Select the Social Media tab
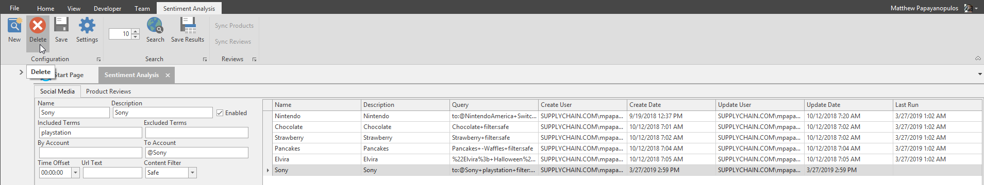 pyautogui.click(x=57, y=91)
